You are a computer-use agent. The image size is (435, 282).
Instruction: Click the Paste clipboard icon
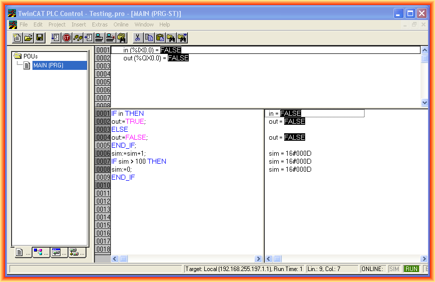coord(160,37)
